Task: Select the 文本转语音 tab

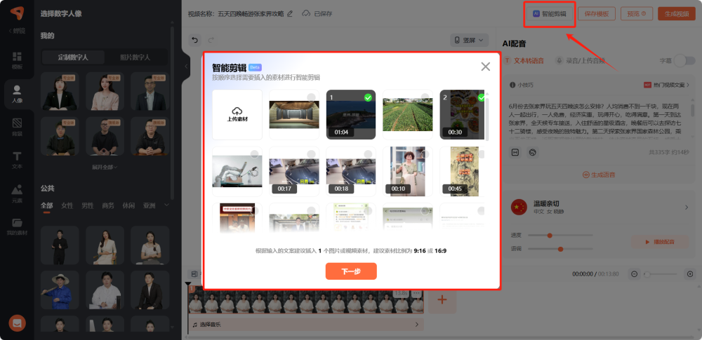Action: (x=524, y=60)
